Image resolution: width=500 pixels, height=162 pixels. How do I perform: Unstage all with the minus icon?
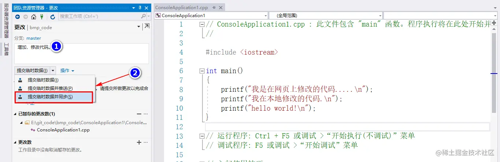139,114
